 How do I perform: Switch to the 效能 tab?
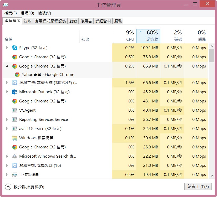27,21
